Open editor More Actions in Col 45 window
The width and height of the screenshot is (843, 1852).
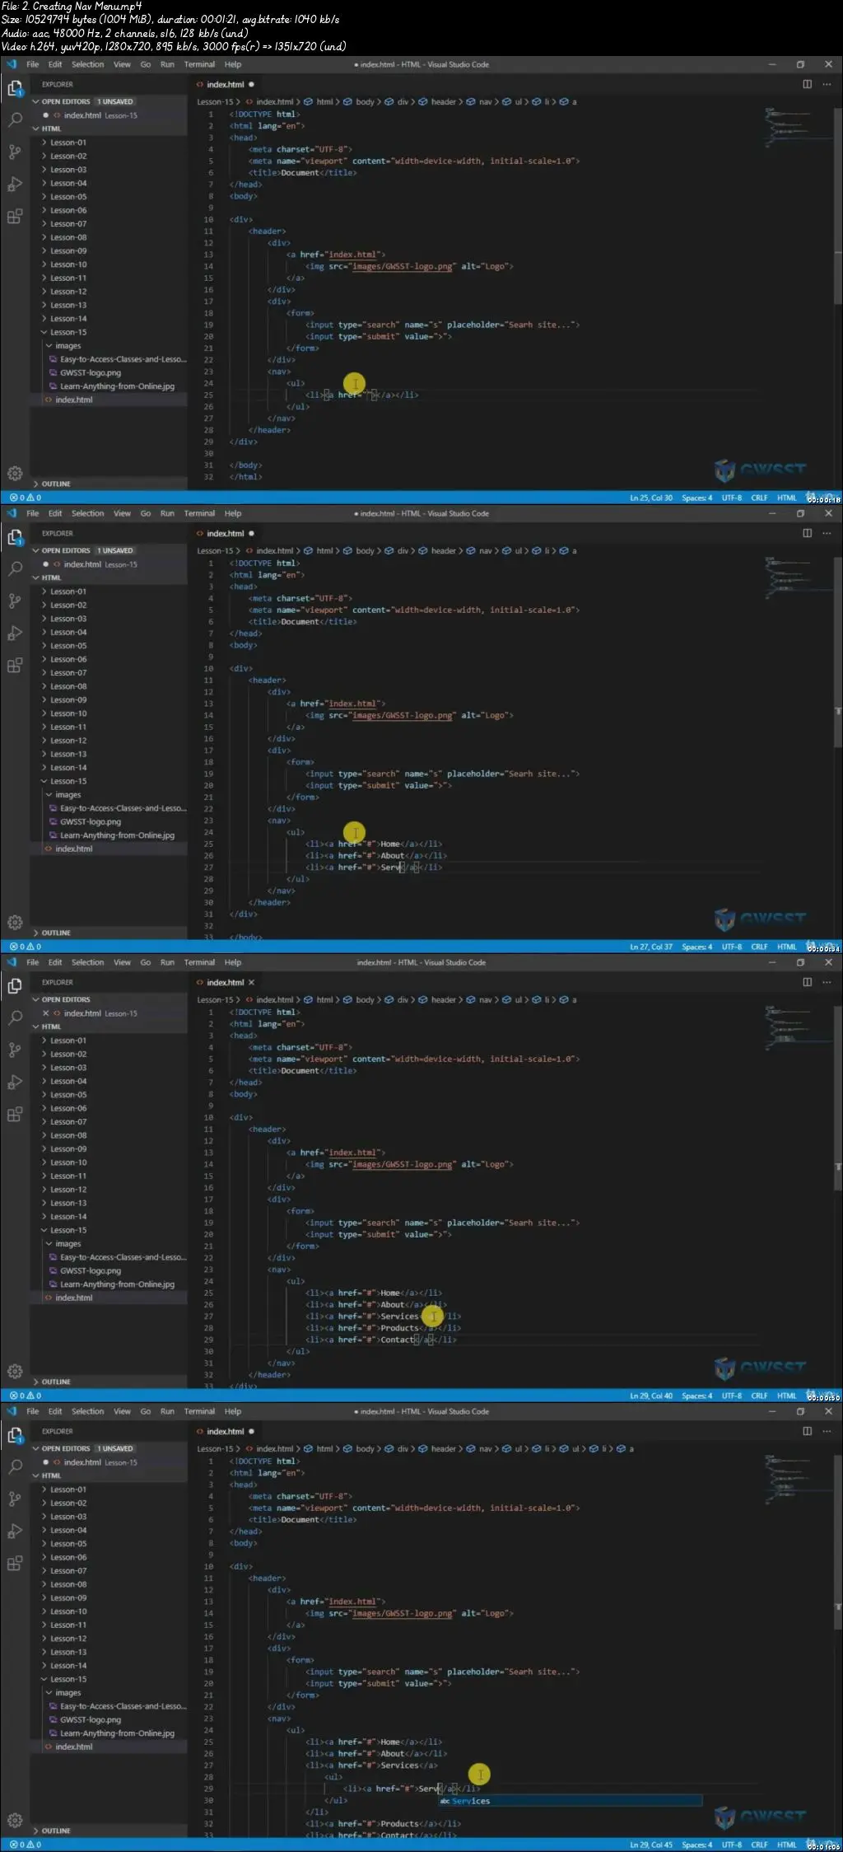(827, 1431)
